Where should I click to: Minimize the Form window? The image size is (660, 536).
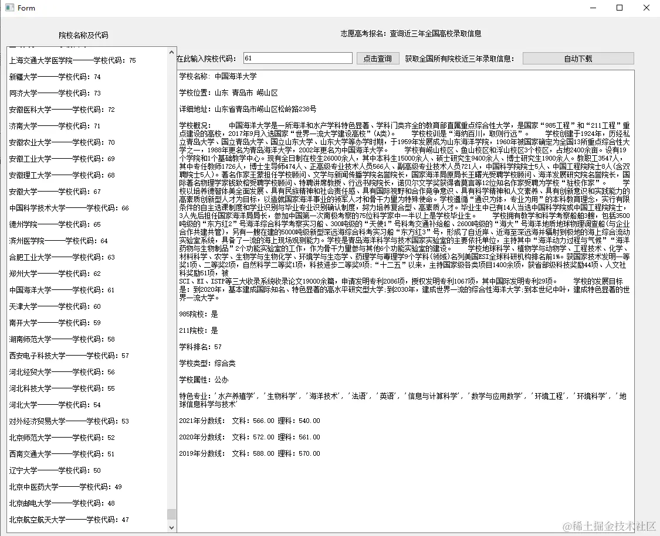tap(593, 8)
